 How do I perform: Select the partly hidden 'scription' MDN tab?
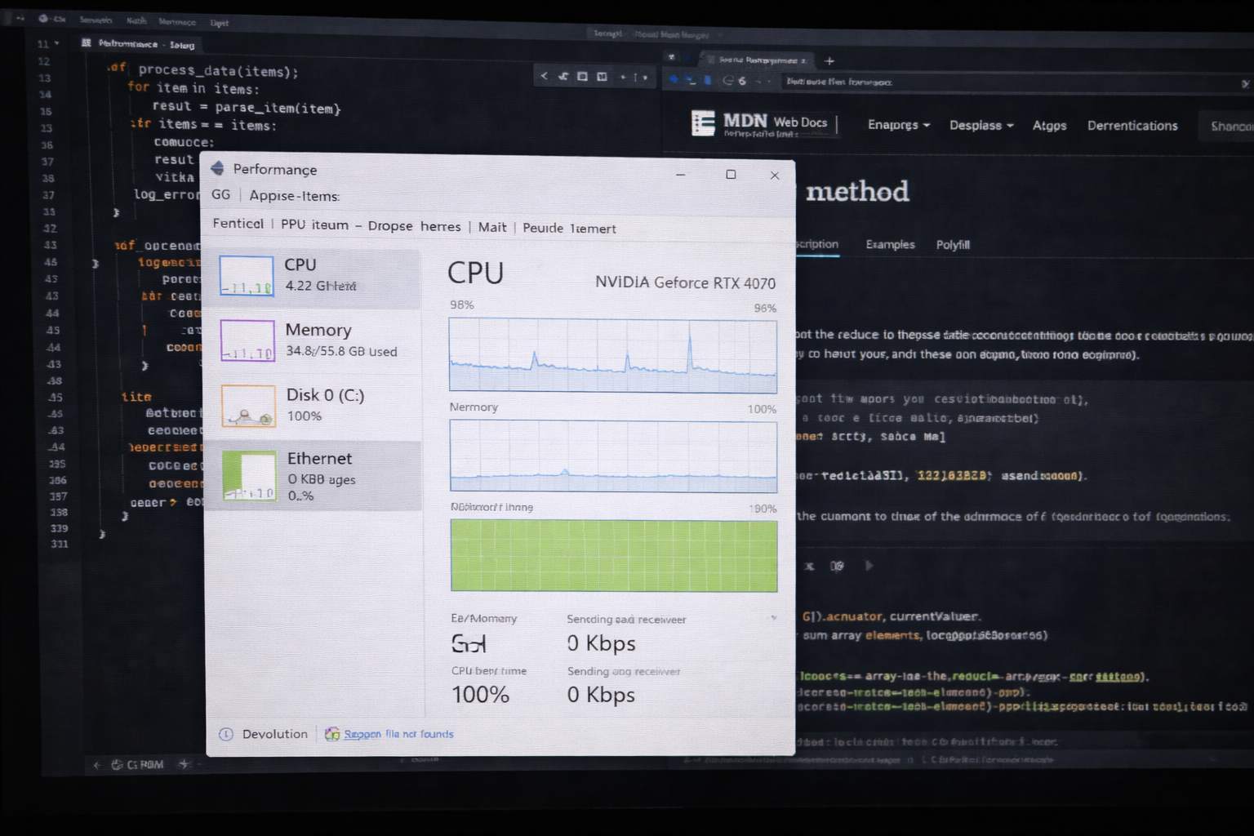point(817,244)
